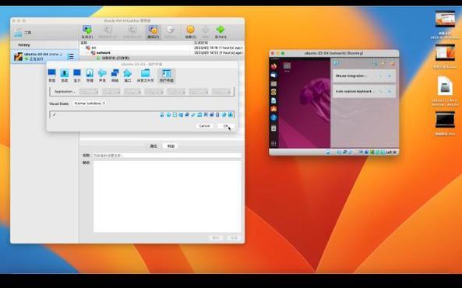Screen dimensions: 462x288
Task: Open the Network settings category icon
Action: pos(115,74)
